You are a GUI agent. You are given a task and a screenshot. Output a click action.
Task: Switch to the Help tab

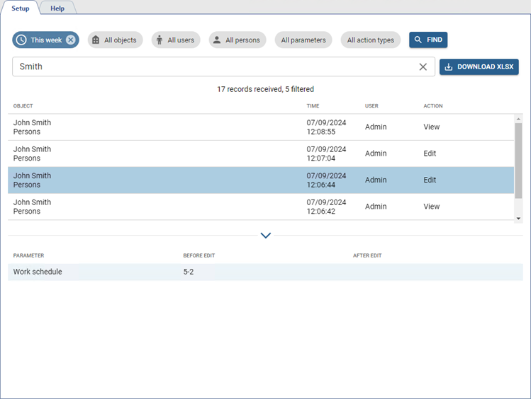click(57, 8)
